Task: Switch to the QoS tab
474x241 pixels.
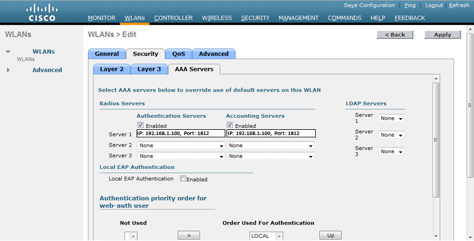Action: click(x=178, y=54)
